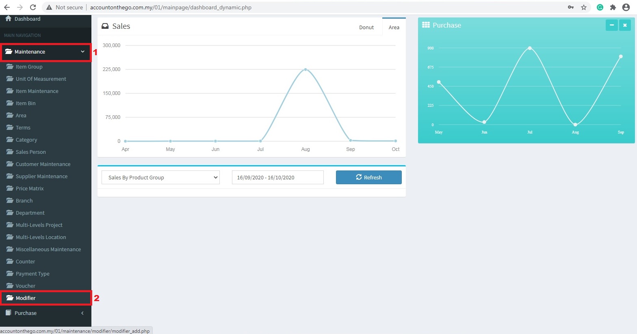Screen dimensions: 637x334
Task: Select Item Group from the sidebar
Action: (29, 67)
